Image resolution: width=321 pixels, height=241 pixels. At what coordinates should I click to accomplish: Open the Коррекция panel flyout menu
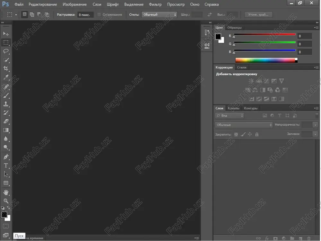tap(316, 67)
